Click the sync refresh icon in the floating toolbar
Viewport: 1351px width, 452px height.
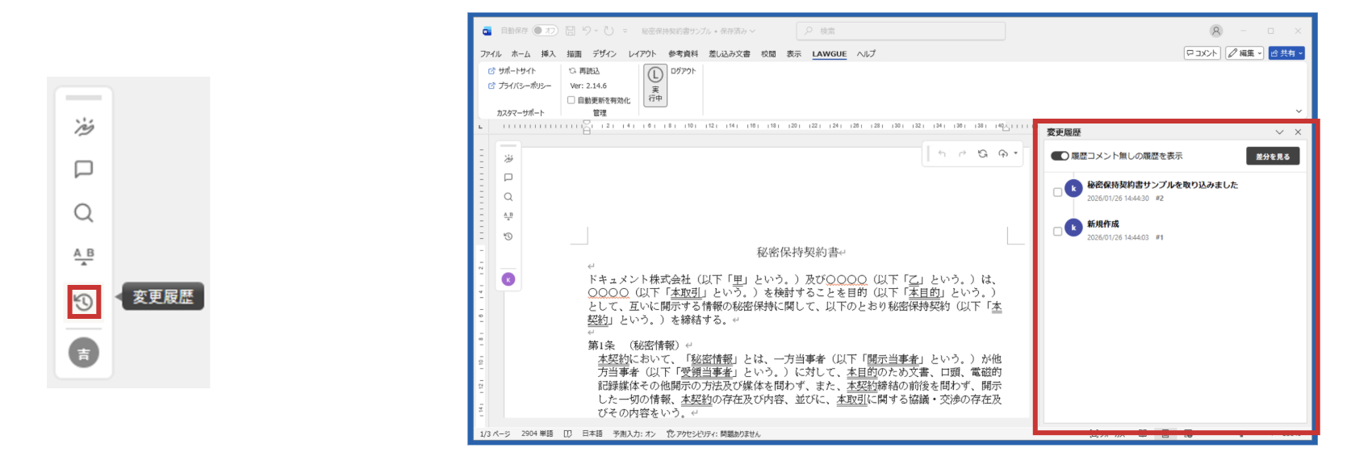click(x=982, y=153)
